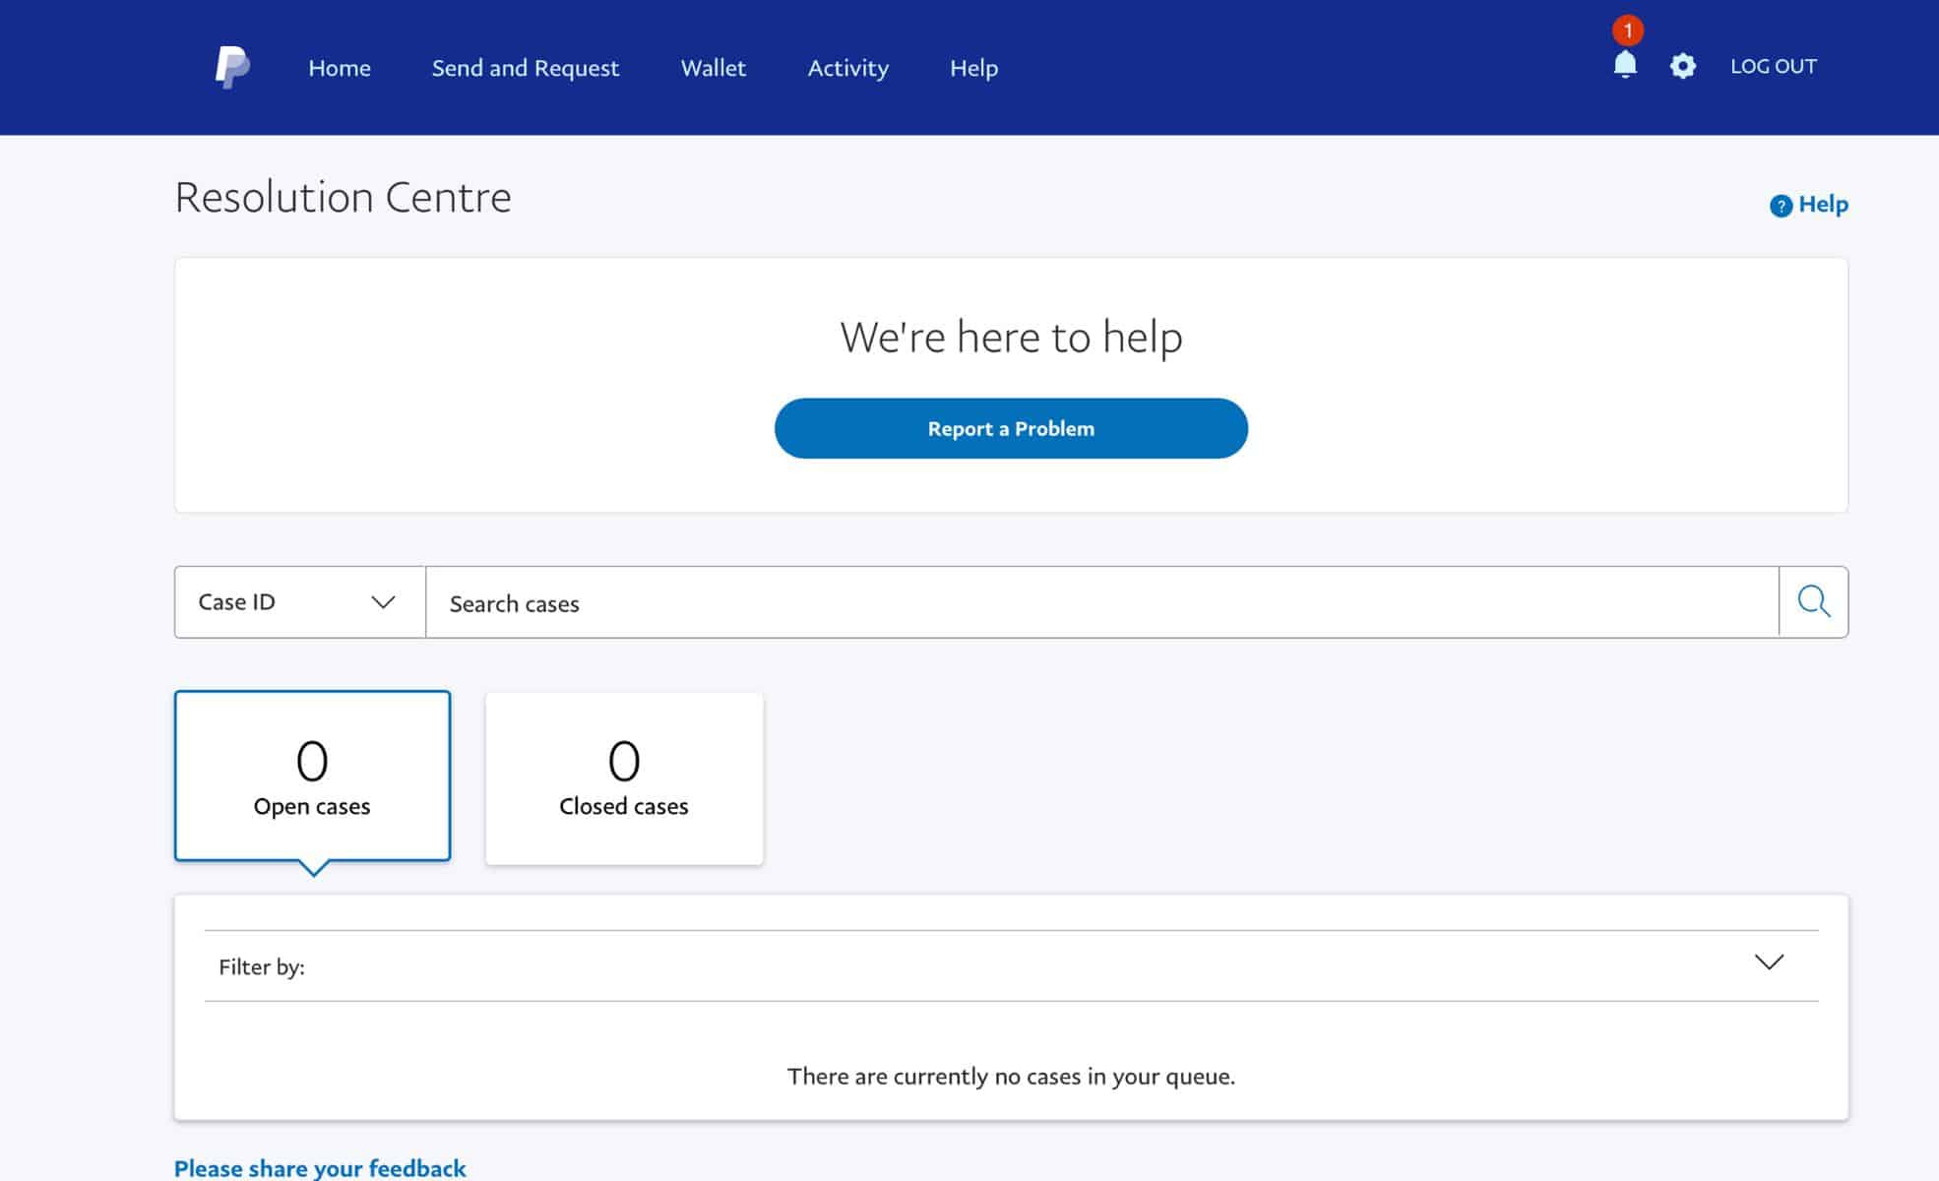
Task: Open the notifications bell
Action: tap(1624, 67)
